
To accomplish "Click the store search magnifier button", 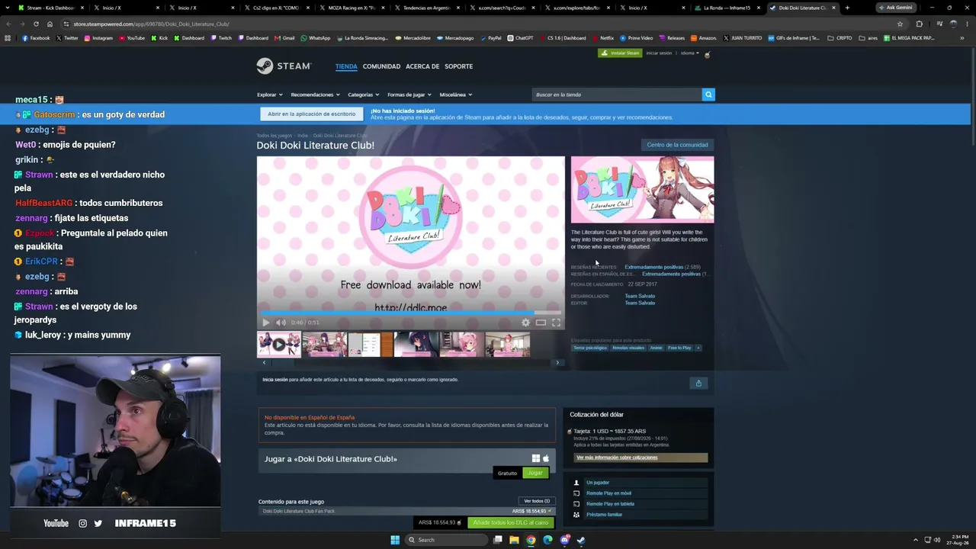I will pos(708,95).
